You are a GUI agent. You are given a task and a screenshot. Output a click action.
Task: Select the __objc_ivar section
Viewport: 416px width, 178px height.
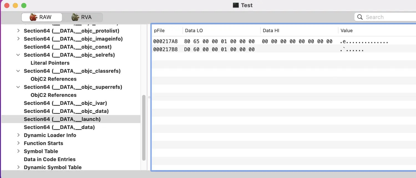tap(65, 103)
